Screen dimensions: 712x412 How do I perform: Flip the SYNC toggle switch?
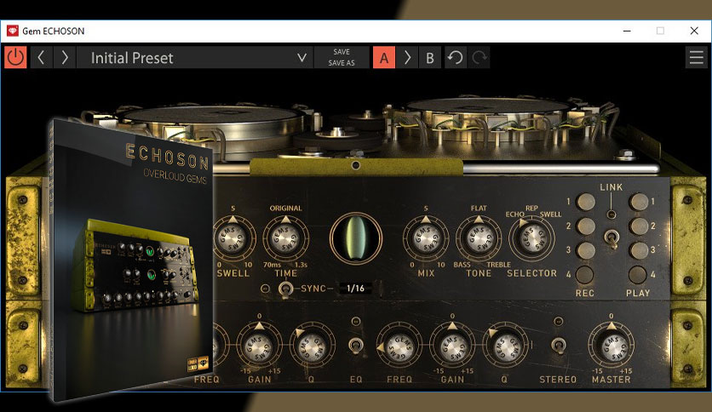pos(285,289)
